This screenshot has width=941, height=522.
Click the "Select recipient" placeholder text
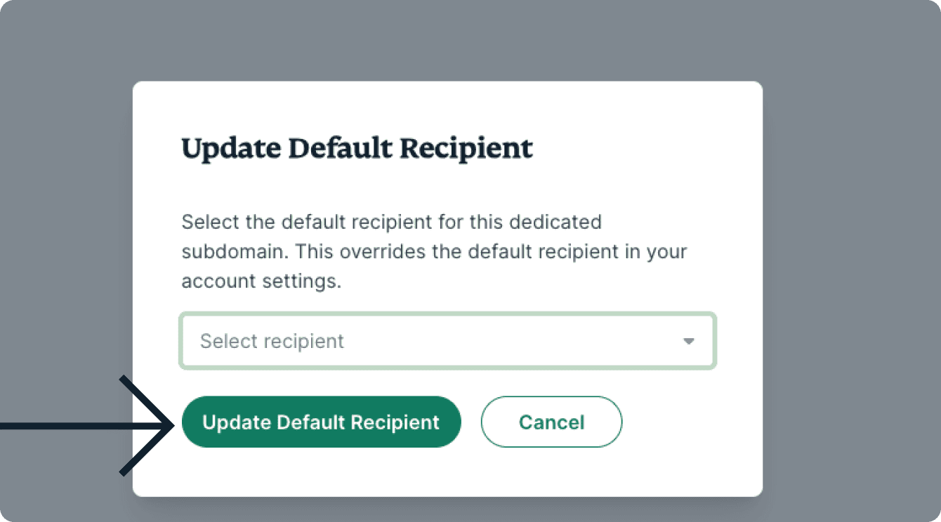(x=272, y=342)
